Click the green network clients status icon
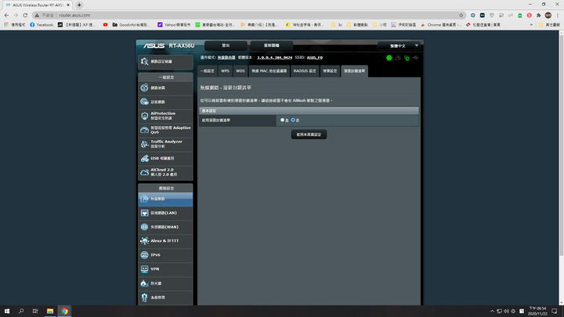The image size is (564, 317). [407, 58]
